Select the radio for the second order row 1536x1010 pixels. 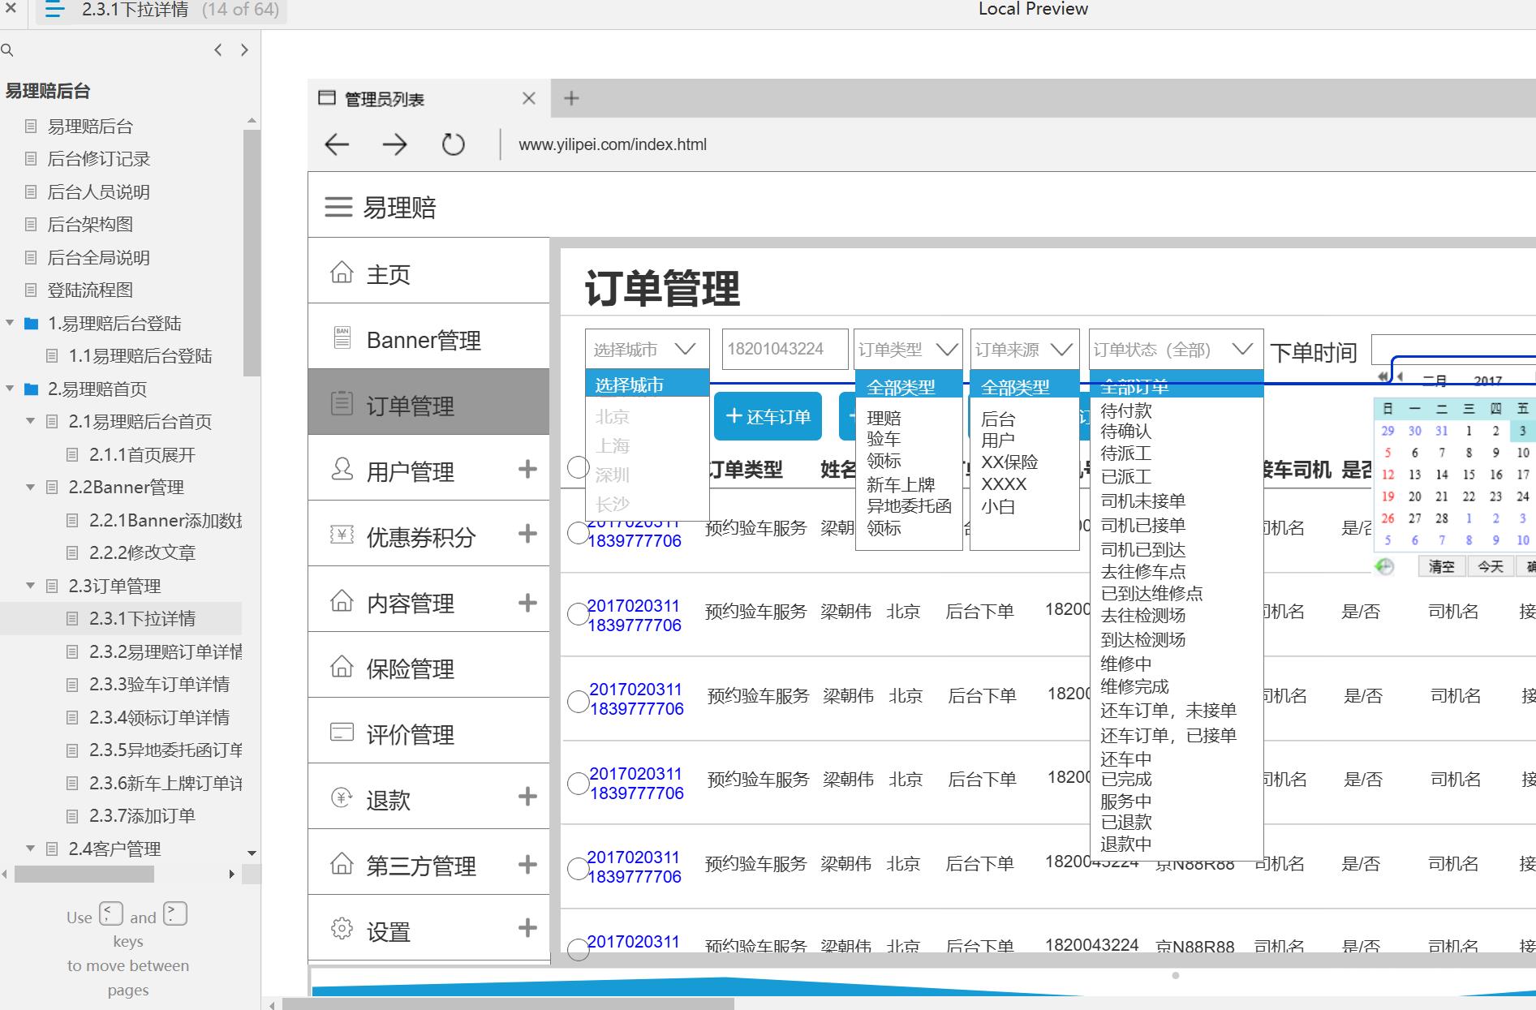[578, 614]
